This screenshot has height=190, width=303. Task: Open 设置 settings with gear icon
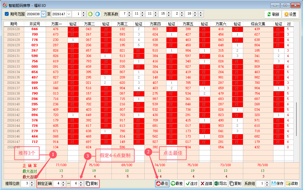click(290, 14)
